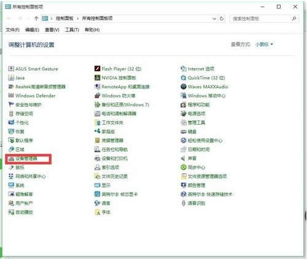This screenshot has height=259, width=307.
Task: Open the 自动播放 link
Action: [x=24, y=212]
